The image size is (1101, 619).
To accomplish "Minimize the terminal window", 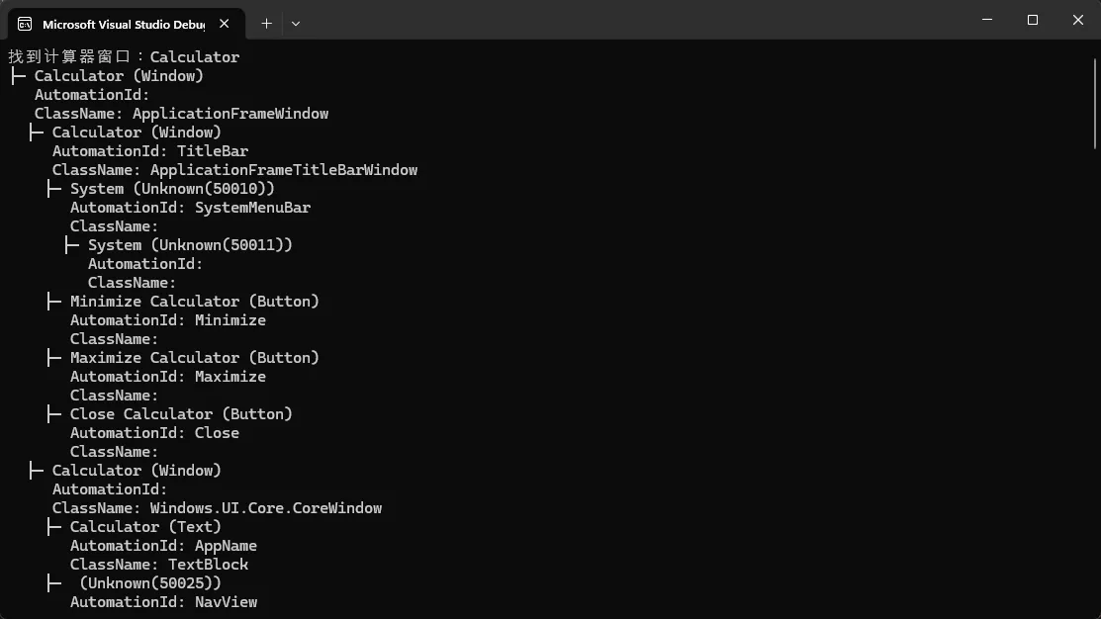I will [x=987, y=20].
